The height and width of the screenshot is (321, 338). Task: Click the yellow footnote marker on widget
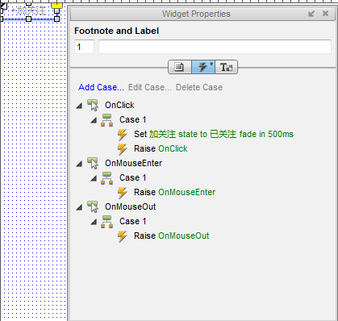point(56,5)
